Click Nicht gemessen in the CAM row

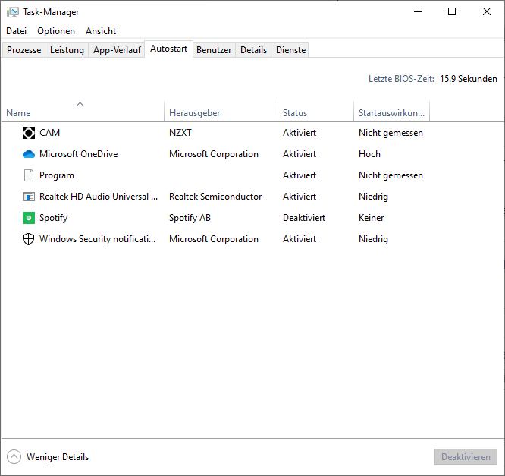[391, 133]
